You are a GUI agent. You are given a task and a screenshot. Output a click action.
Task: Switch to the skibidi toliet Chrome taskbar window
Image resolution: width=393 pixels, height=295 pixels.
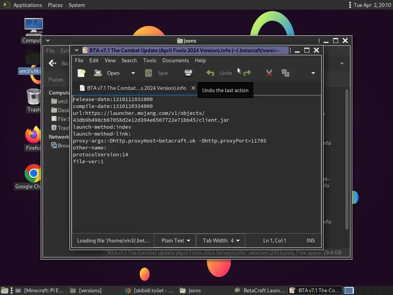pos(150,290)
